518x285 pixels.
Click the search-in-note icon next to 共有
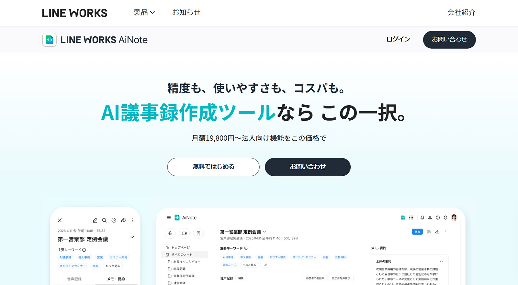pyautogui.click(x=429, y=232)
